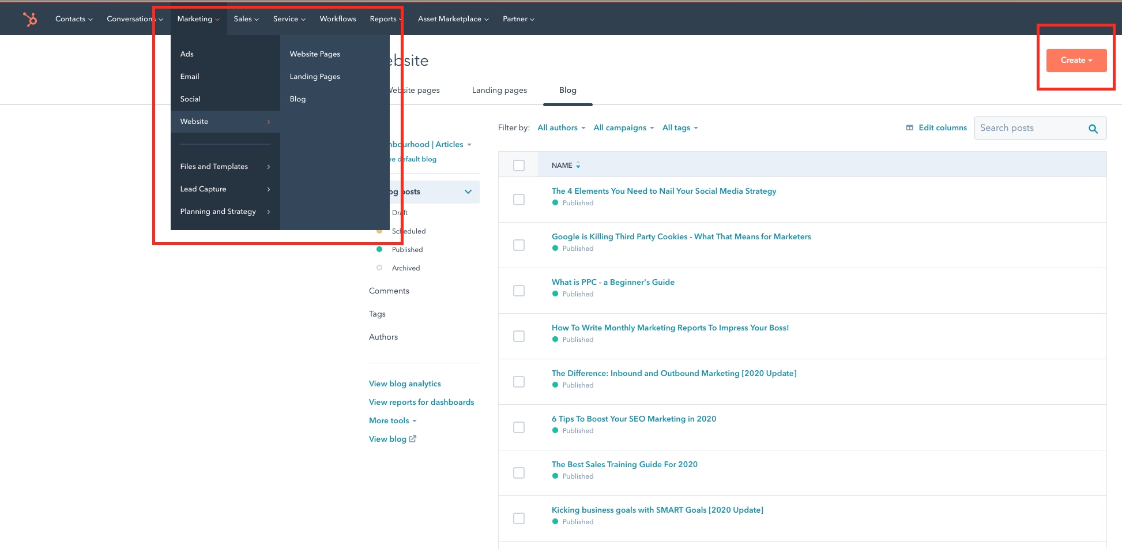This screenshot has width=1122, height=549.
Task: Check the 6 Tips SEO post checkbox
Action: 519,427
